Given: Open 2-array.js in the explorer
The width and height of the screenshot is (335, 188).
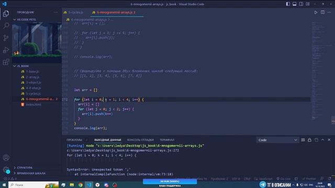Looking at the screenshot, I should tap(32, 77).
